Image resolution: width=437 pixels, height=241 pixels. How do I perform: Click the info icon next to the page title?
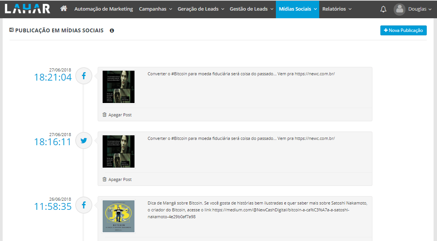(x=111, y=30)
